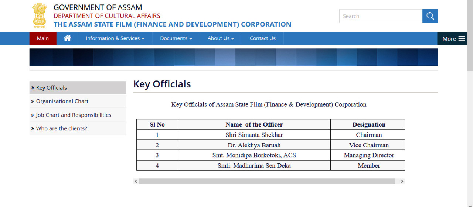The height and width of the screenshot is (207, 473).
Task: Go to the Home icon in the navbar
Action: point(67,38)
